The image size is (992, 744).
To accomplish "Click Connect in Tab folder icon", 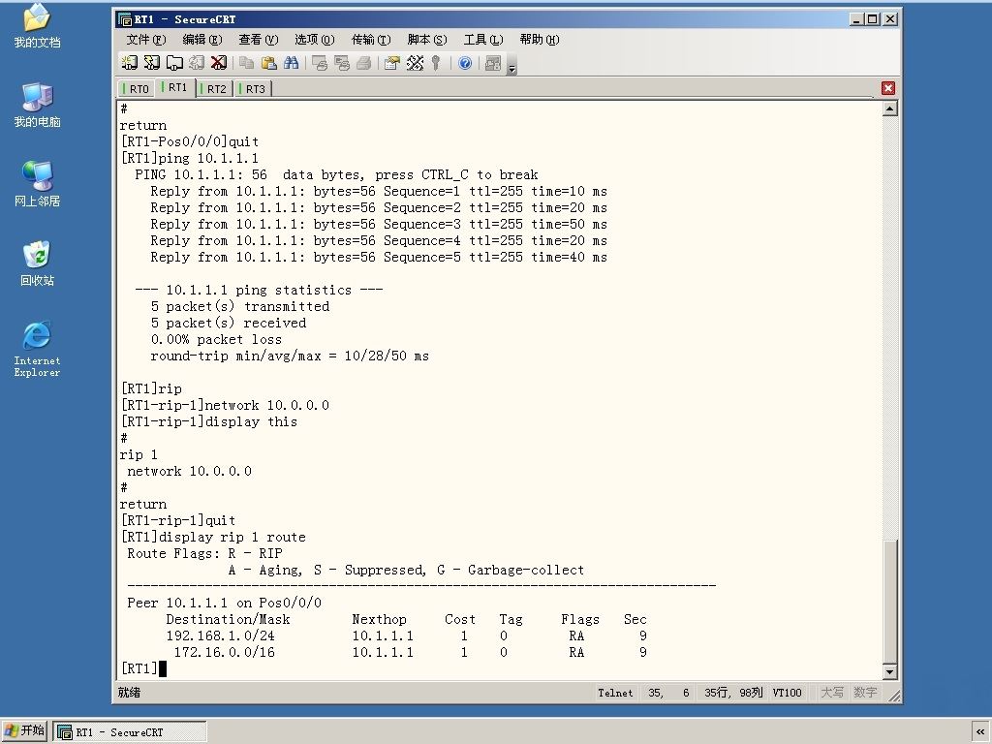I will tap(174, 63).
